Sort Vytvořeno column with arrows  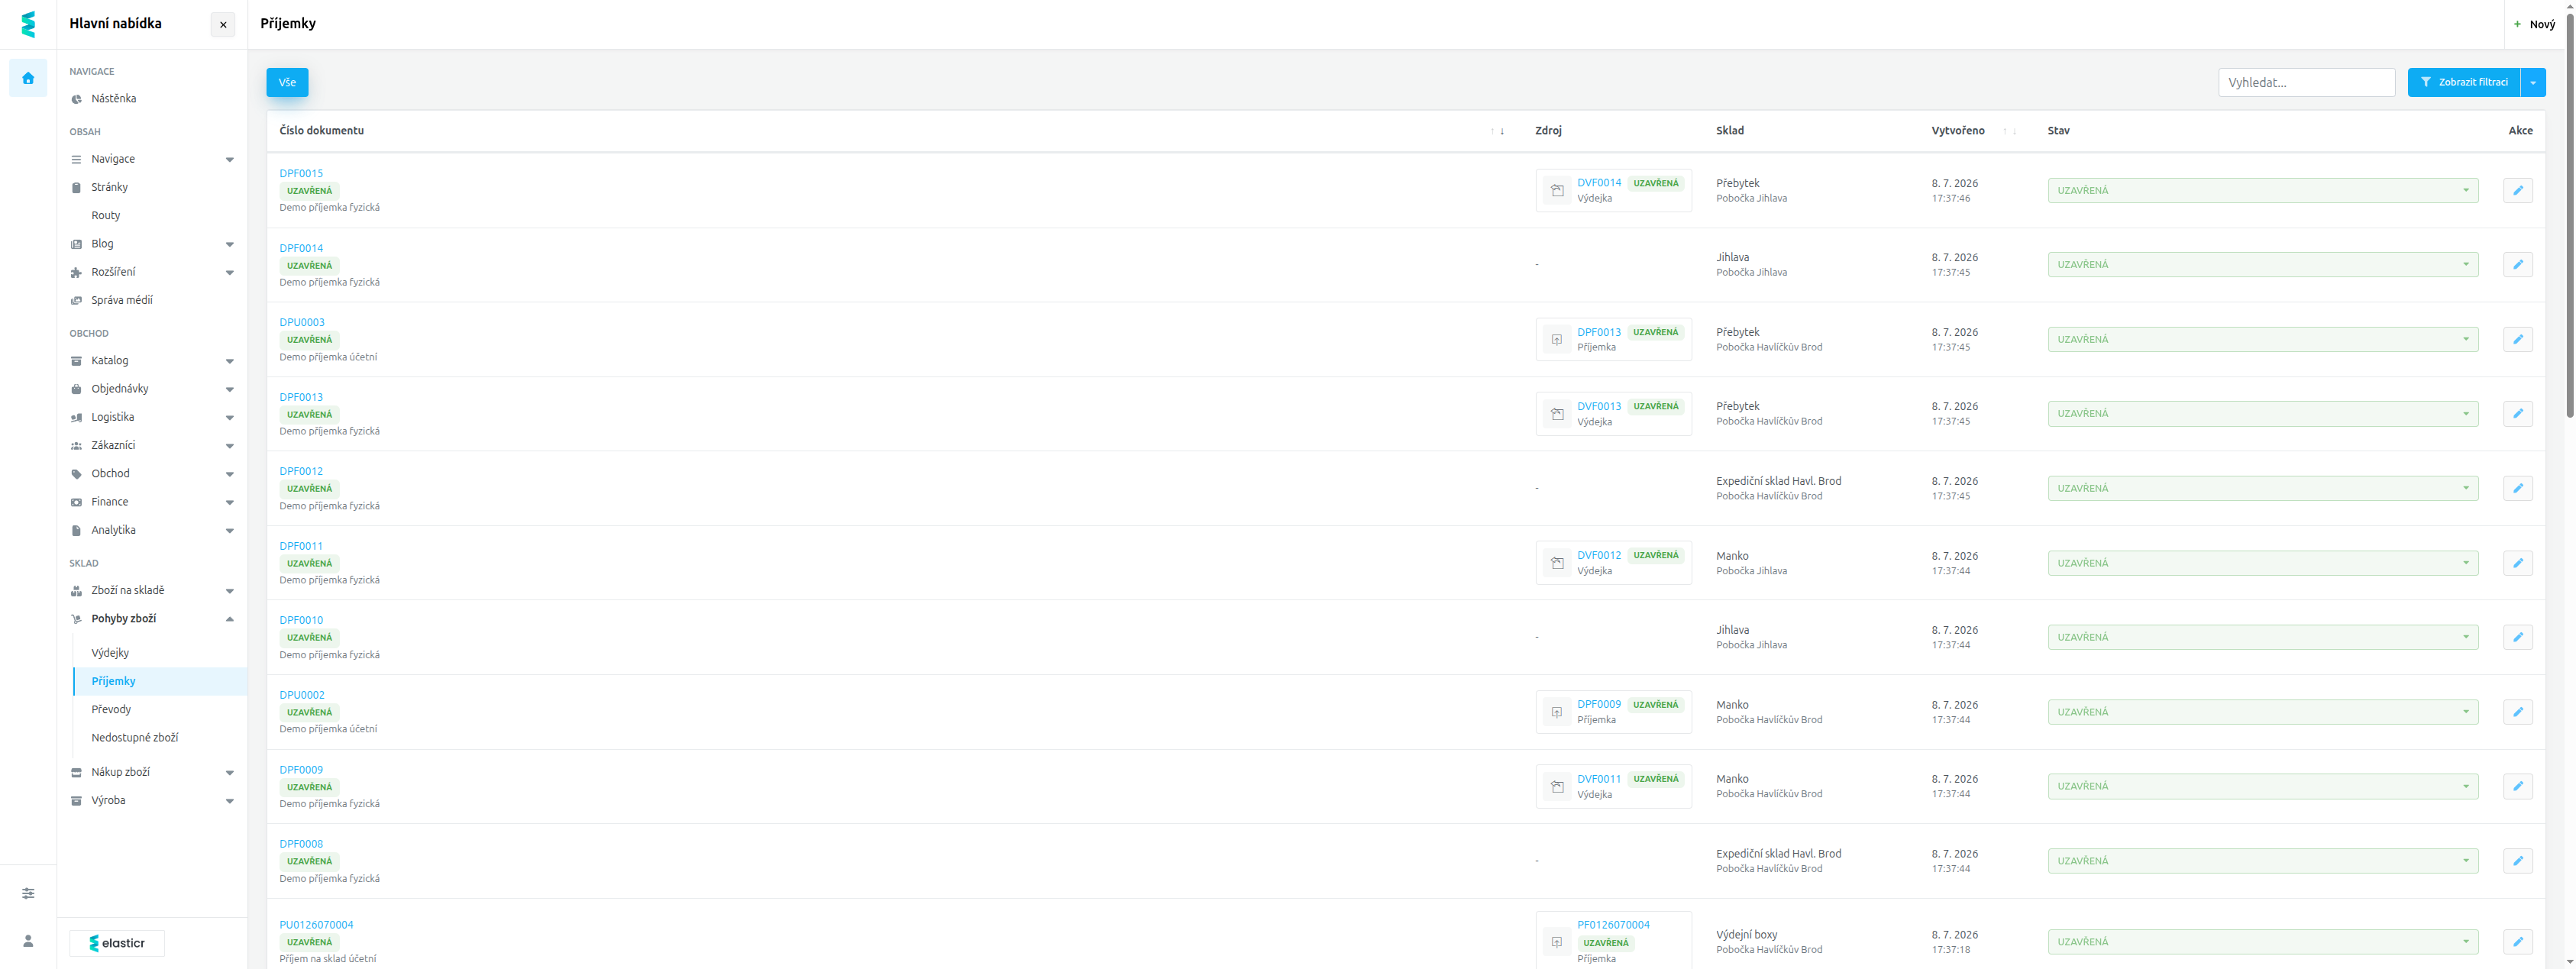point(2010,131)
